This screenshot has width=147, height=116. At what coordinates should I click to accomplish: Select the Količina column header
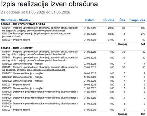click(108, 20)
